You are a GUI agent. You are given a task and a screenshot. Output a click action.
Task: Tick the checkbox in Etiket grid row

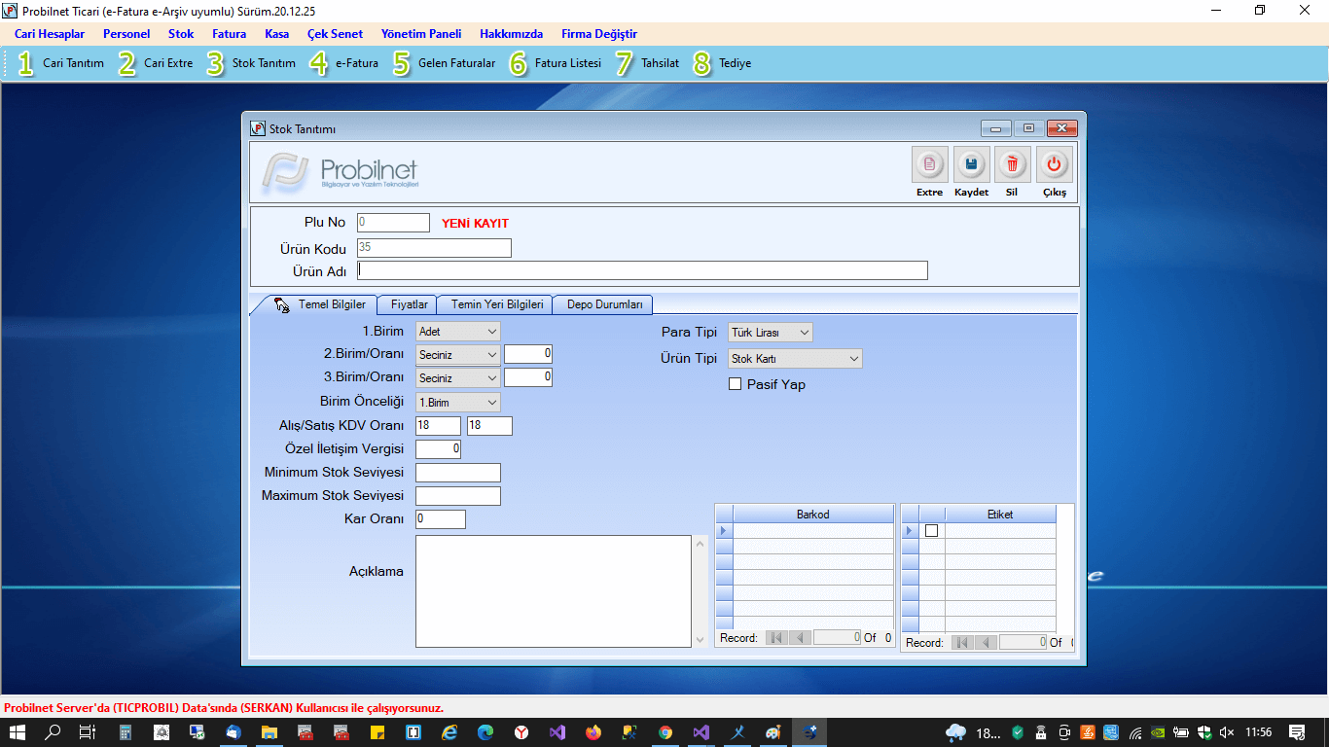[x=931, y=531]
